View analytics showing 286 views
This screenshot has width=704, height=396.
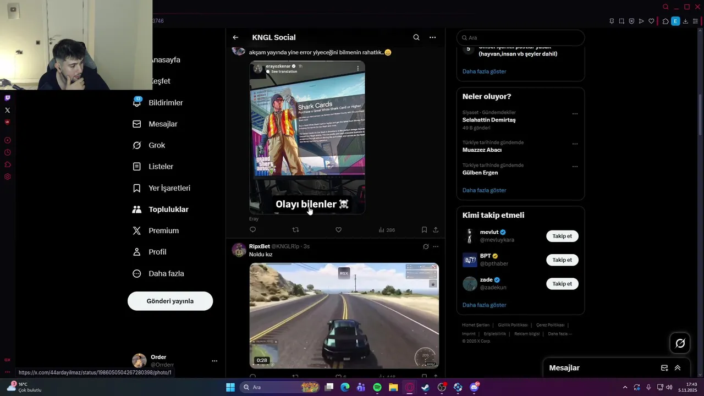pos(387,230)
